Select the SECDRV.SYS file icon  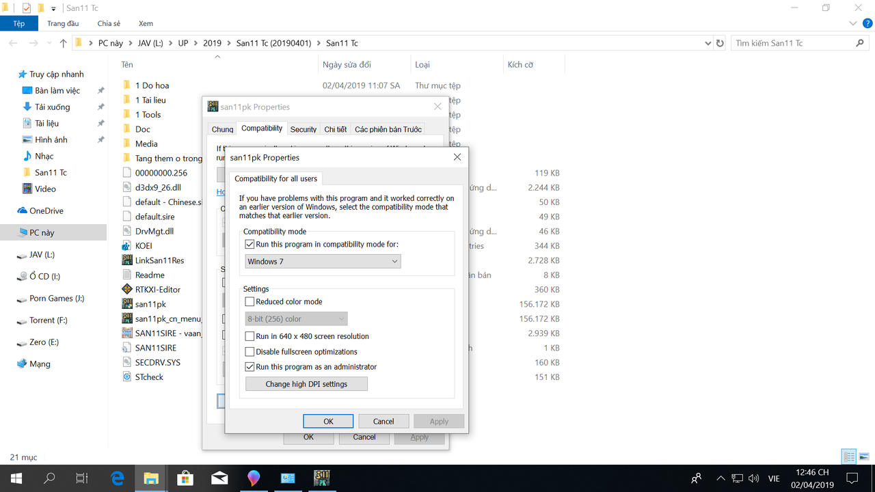[127, 361]
